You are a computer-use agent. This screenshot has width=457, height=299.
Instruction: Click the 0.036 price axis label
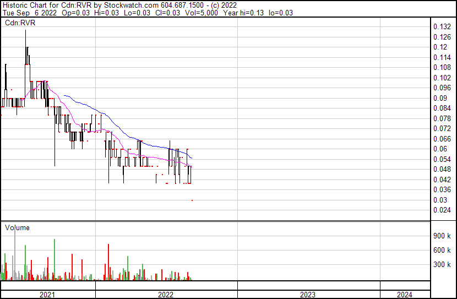click(x=442, y=189)
